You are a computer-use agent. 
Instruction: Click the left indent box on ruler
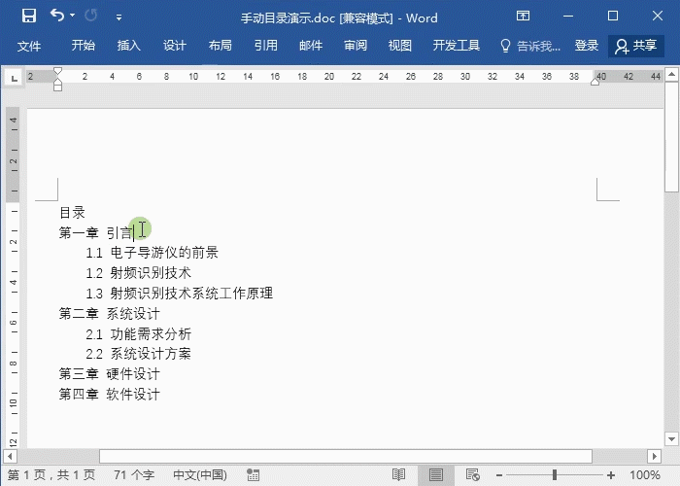pos(57,87)
